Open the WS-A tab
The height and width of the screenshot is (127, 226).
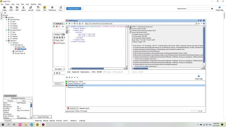tap(94, 72)
